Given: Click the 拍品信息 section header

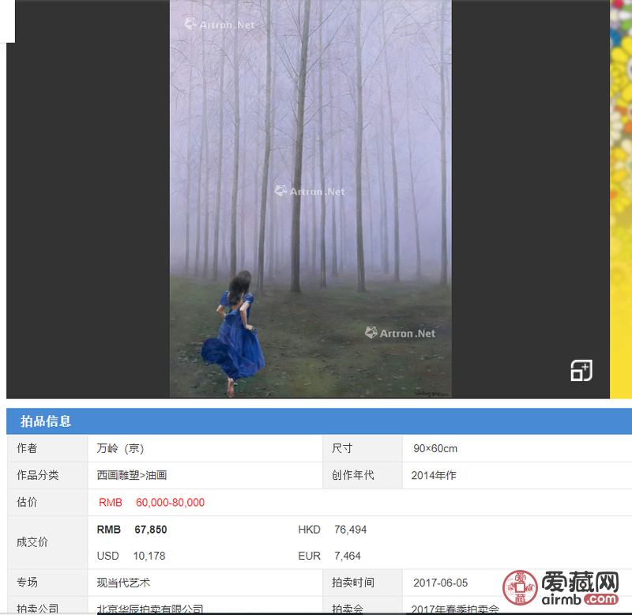Looking at the screenshot, I should pos(46,421).
